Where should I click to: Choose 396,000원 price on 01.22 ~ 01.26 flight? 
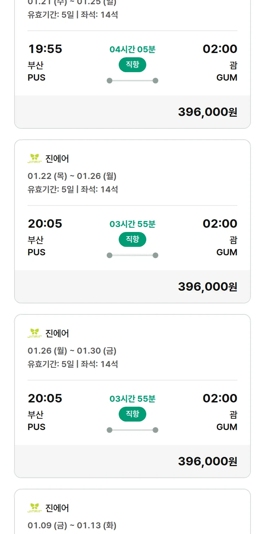pyautogui.click(x=207, y=286)
